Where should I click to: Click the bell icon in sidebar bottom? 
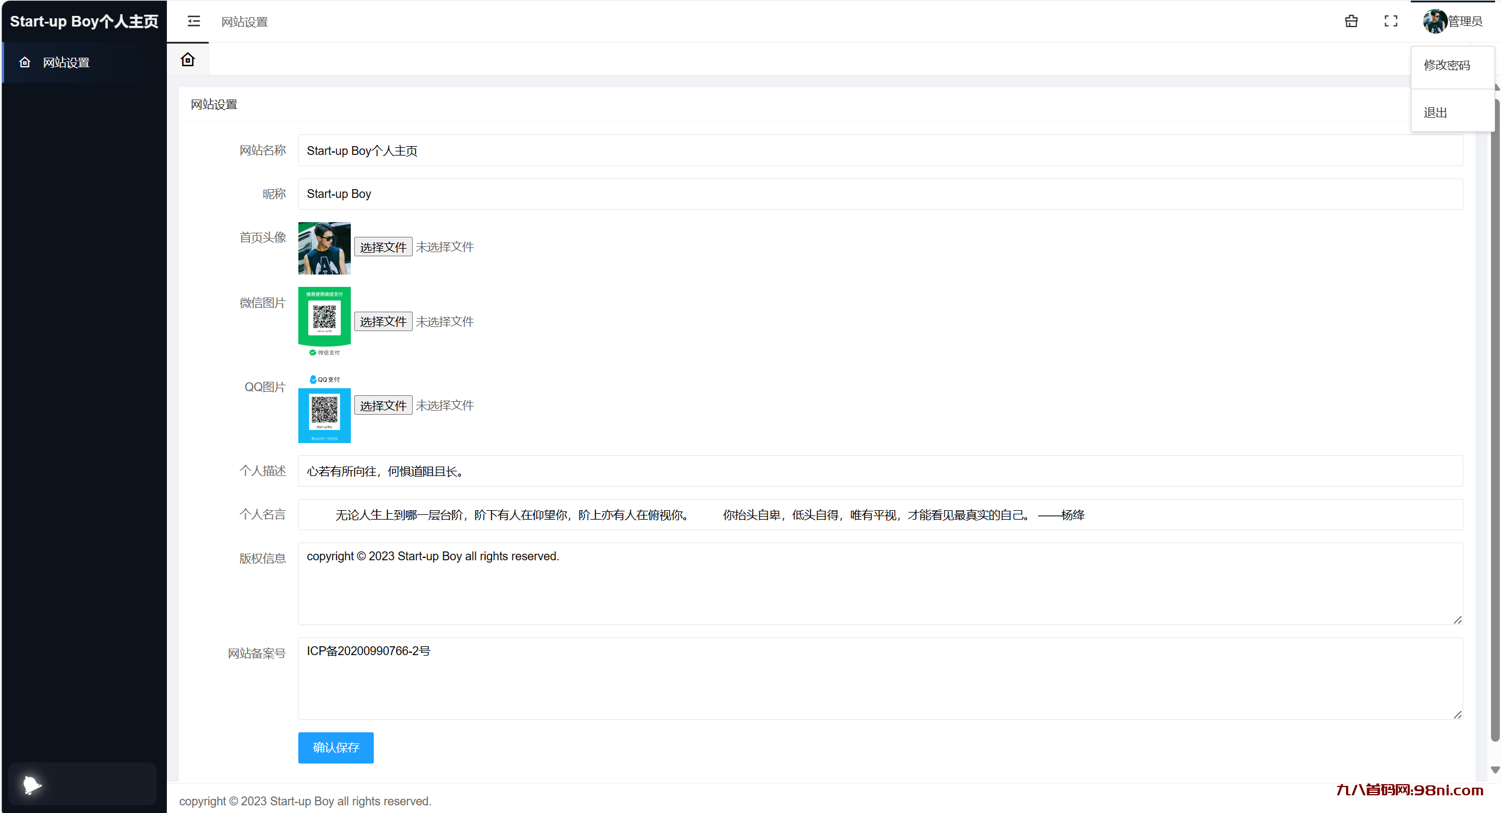[x=32, y=784]
